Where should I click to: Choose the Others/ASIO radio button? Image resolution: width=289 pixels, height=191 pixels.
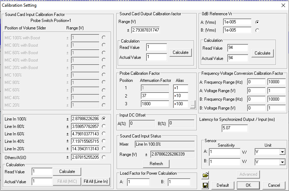[104, 157]
